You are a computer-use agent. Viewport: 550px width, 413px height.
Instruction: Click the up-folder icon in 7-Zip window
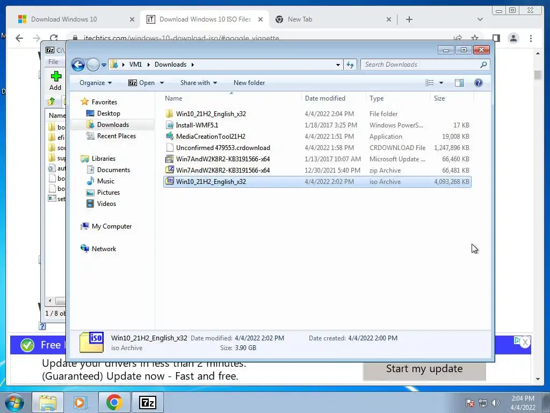click(52, 102)
